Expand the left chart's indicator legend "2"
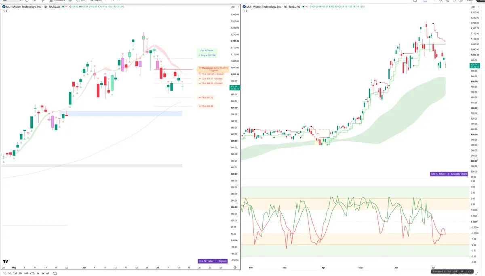The image size is (485, 276). (5, 11)
